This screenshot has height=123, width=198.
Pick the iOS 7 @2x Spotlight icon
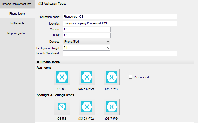tap(112, 107)
